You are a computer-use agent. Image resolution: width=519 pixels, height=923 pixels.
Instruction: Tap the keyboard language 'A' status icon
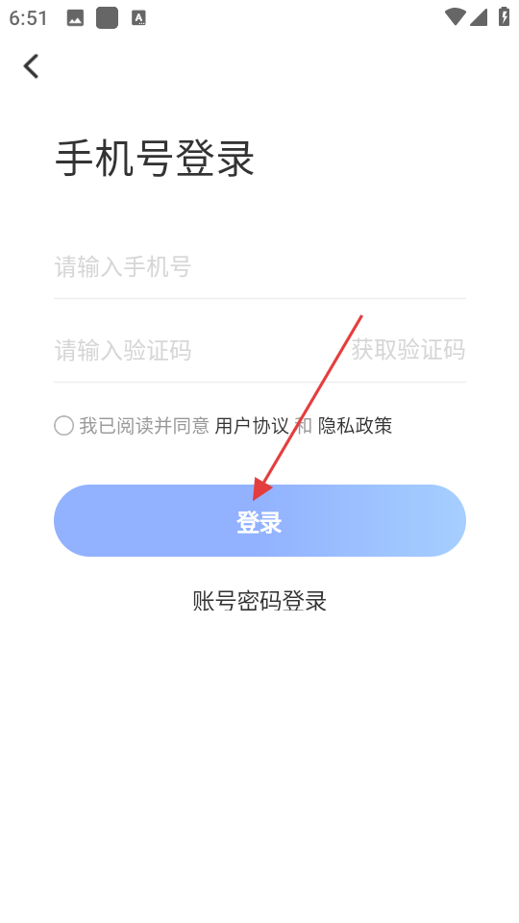click(138, 18)
